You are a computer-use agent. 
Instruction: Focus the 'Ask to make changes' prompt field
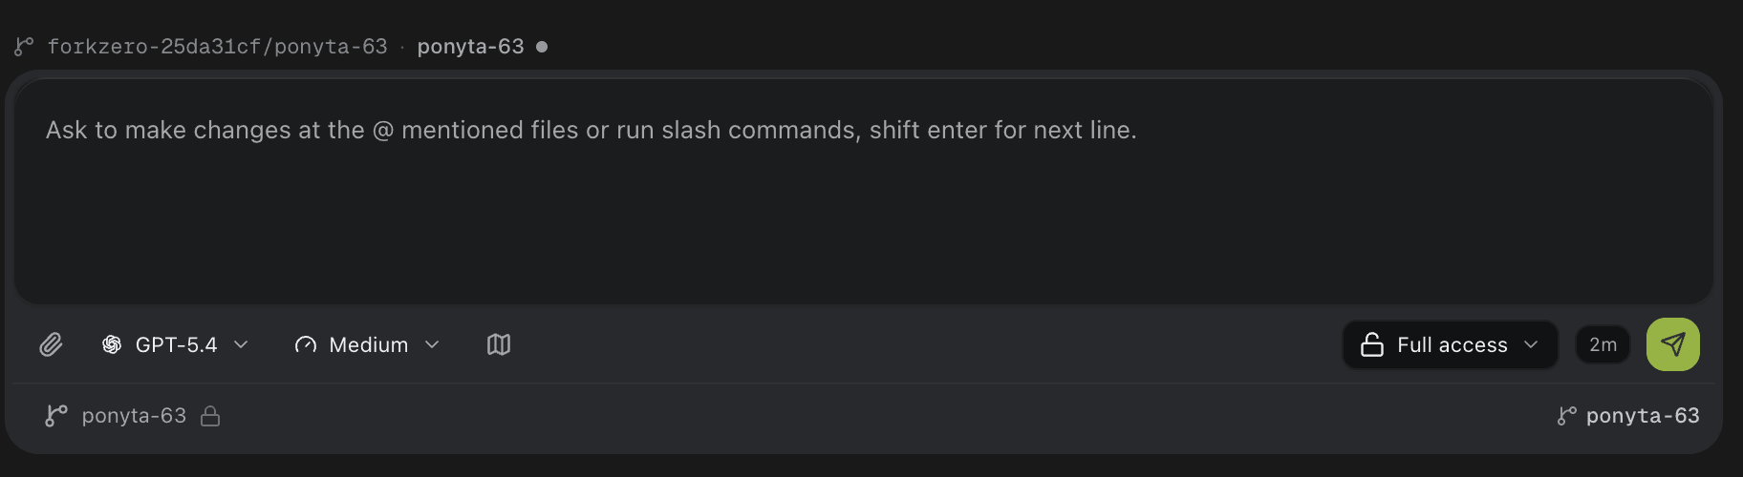click(863, 191)
